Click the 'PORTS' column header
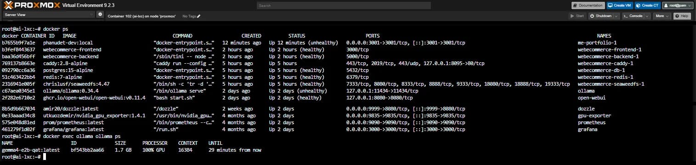This screenshot has height=165, width=696. (373, 36)
